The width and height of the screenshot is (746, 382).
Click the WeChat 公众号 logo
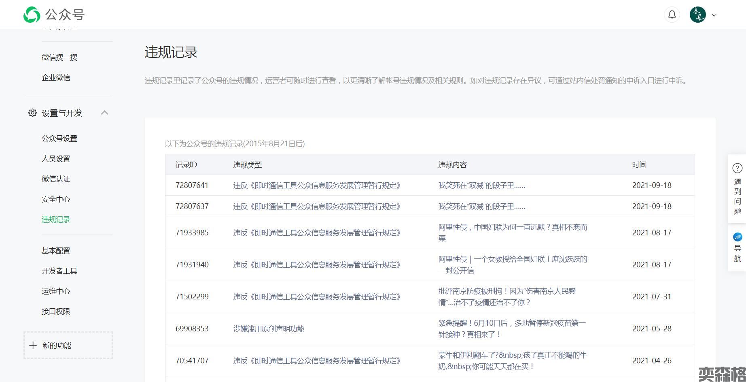click(x=32, y=15)
